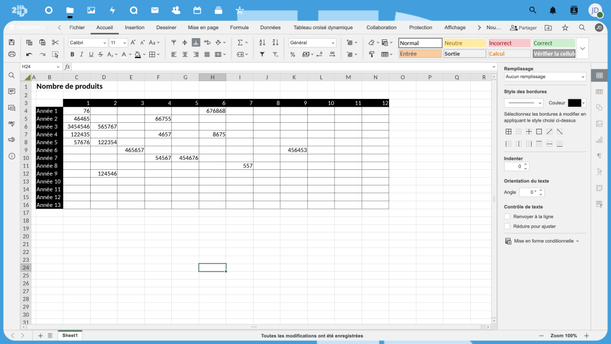Screen dimensions: 611x344
Task: Click the Cut scissors icon
Action: [x=55, y=42]
